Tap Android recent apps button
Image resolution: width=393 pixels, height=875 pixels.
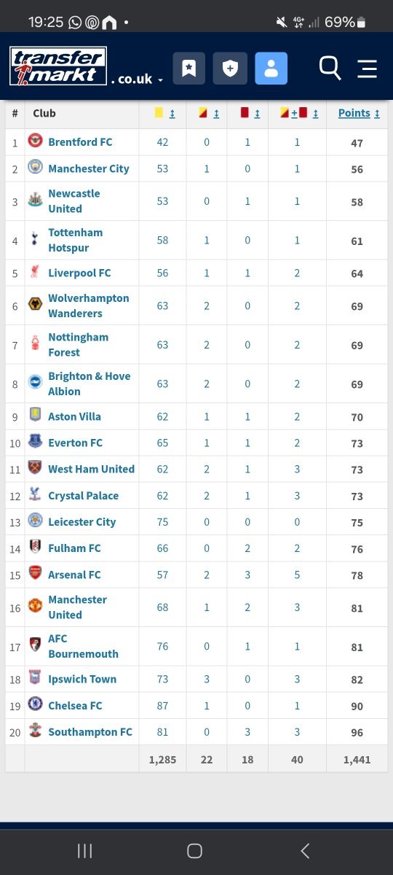pyautogui.click(x=84, y=851)
